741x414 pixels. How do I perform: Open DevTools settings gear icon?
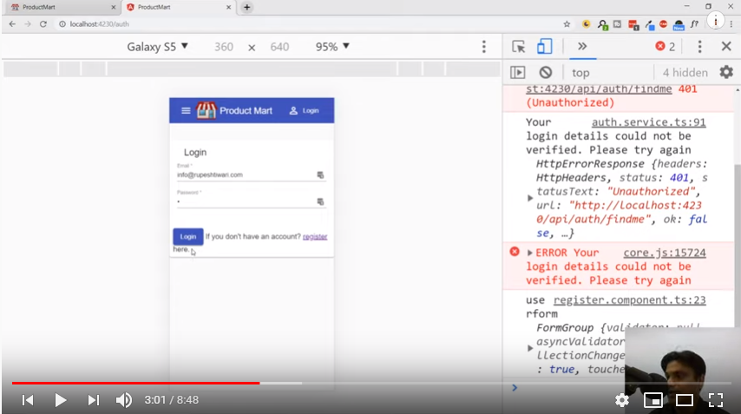tap(726, 73)
